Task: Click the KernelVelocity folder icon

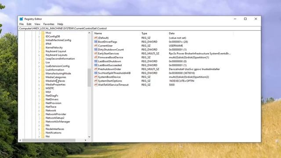Action: coord(43,47)
